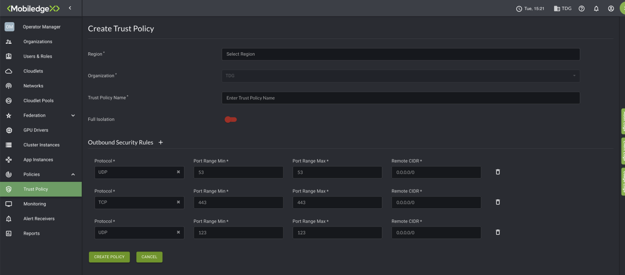Open the Select Region dropdown
Image resolution: width=625 pixels, height=275 pixels.
tap(400, 54)
